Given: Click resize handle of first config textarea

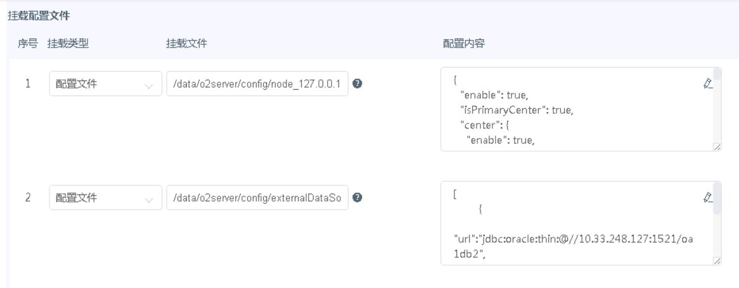Looking at the screenshot, I should pos(717,147).
